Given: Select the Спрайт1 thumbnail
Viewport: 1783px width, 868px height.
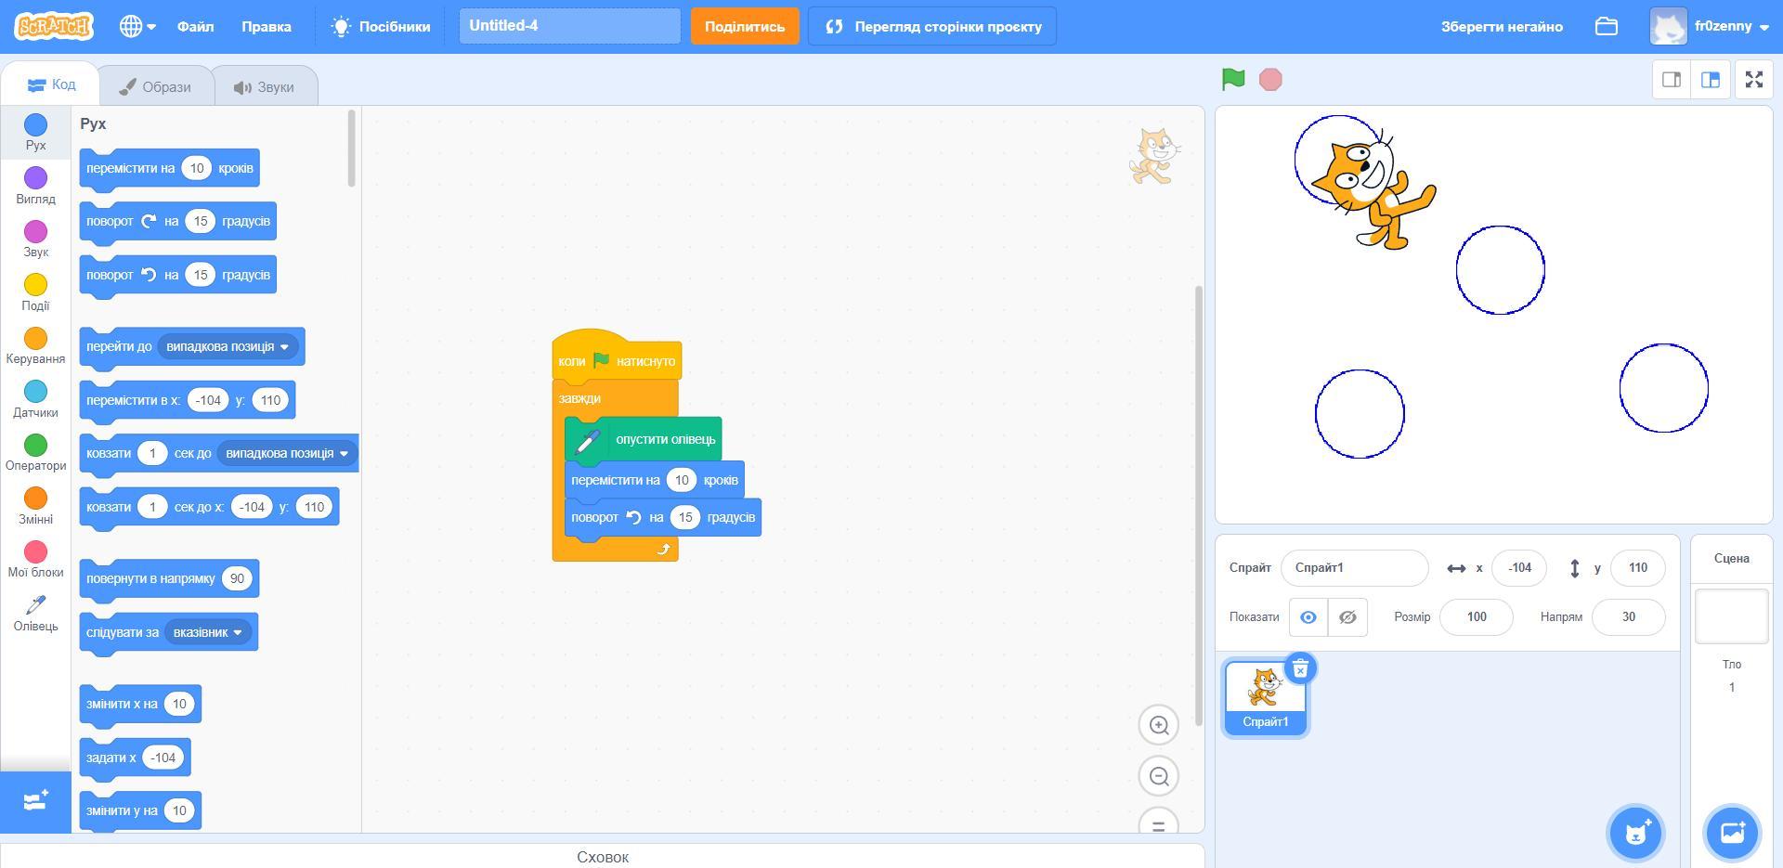Looking at the screenshot, I should [x=1265, y=698].
